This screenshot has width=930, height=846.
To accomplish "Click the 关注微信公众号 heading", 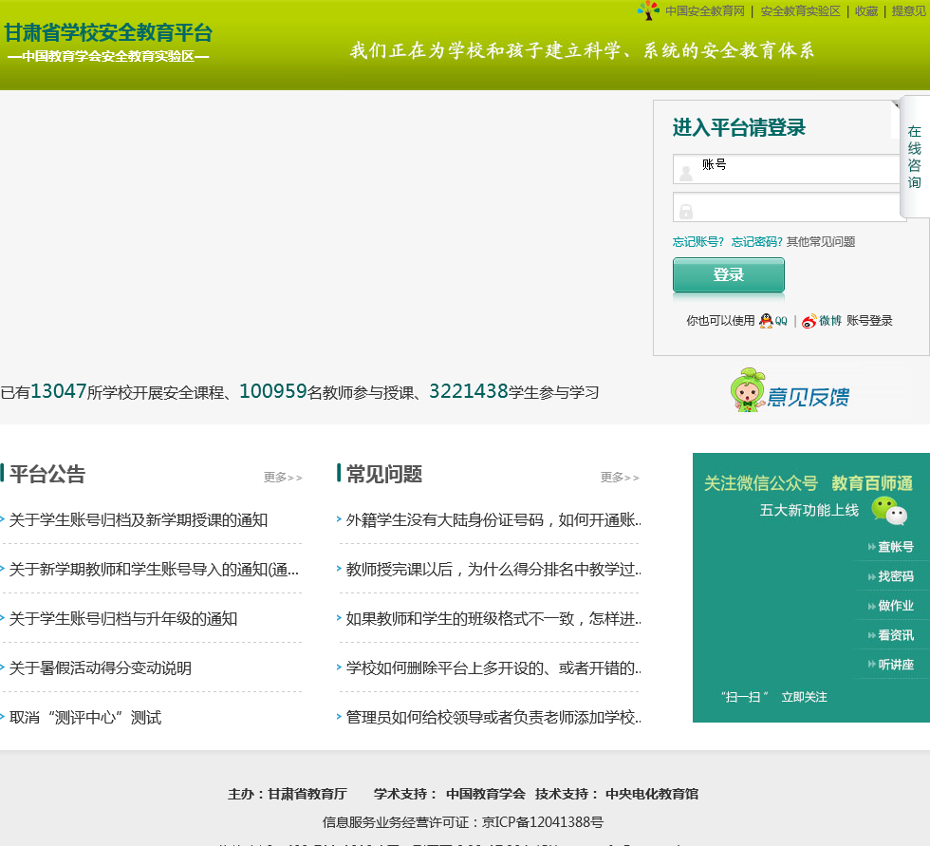I will (x=761, y=483).
